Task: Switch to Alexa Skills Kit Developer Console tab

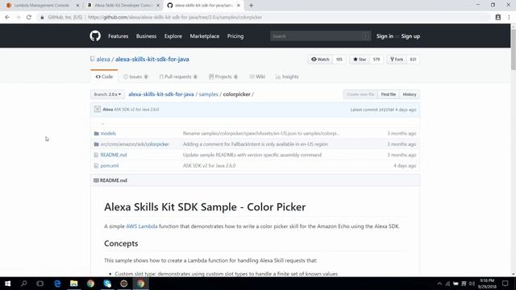Action: [123, 6]
